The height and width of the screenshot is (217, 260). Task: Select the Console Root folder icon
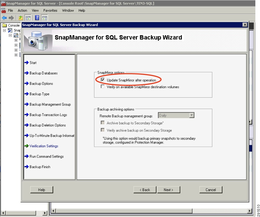(4, 25)
